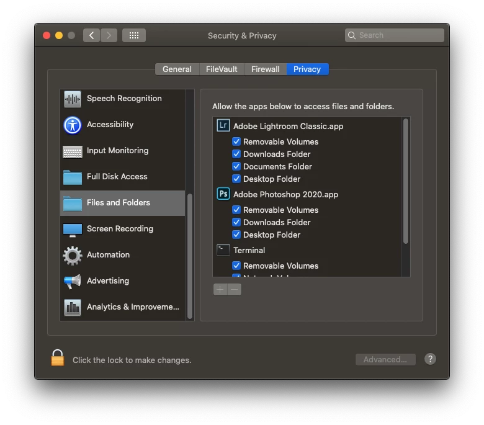Click the blue Accessibility figure icon

[73, 125]
